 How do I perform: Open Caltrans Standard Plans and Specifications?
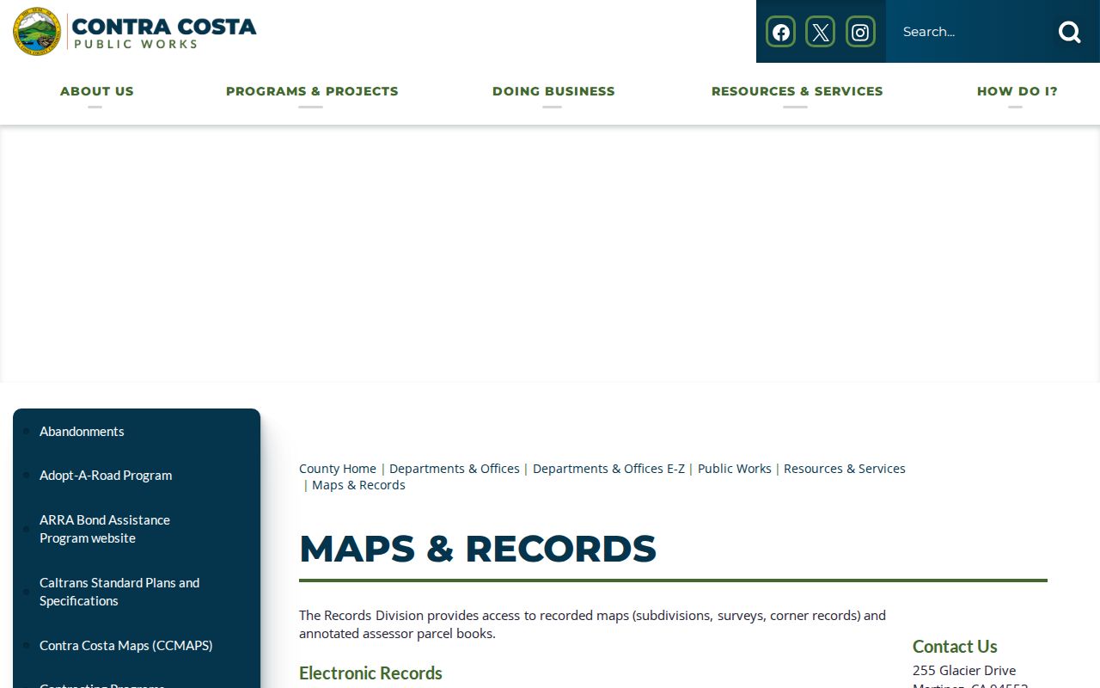tap(119, 592)
